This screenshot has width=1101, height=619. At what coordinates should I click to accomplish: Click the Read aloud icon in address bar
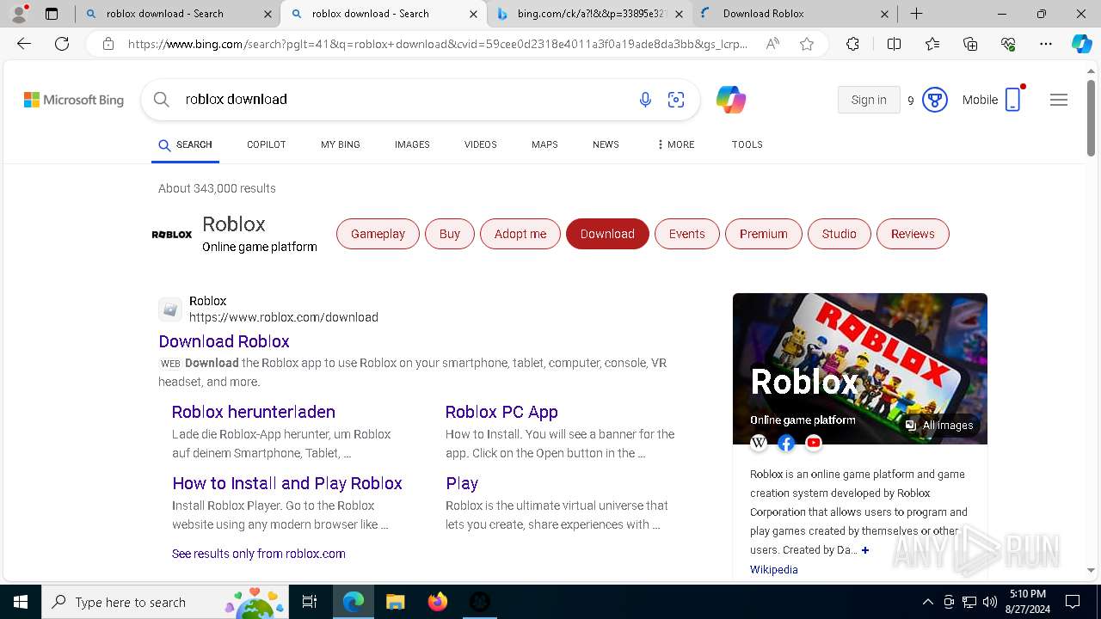click(772, 44)
